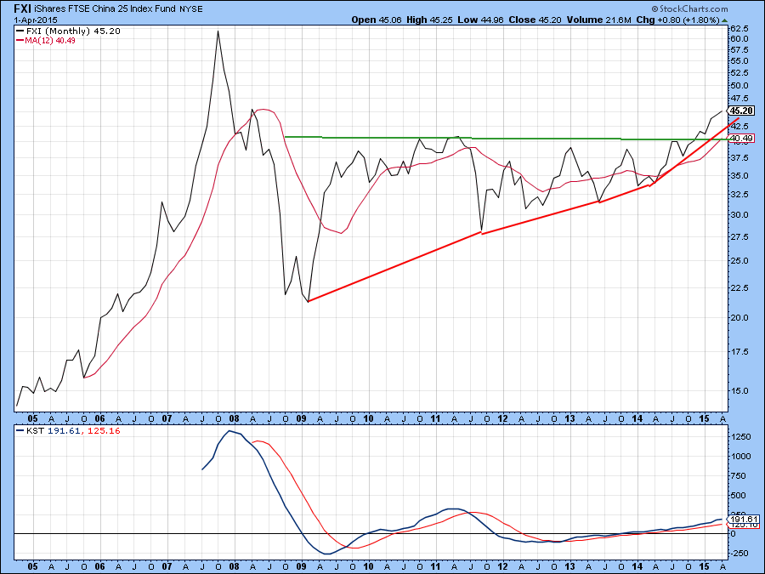Click the 57.5 price axis label

739,50
